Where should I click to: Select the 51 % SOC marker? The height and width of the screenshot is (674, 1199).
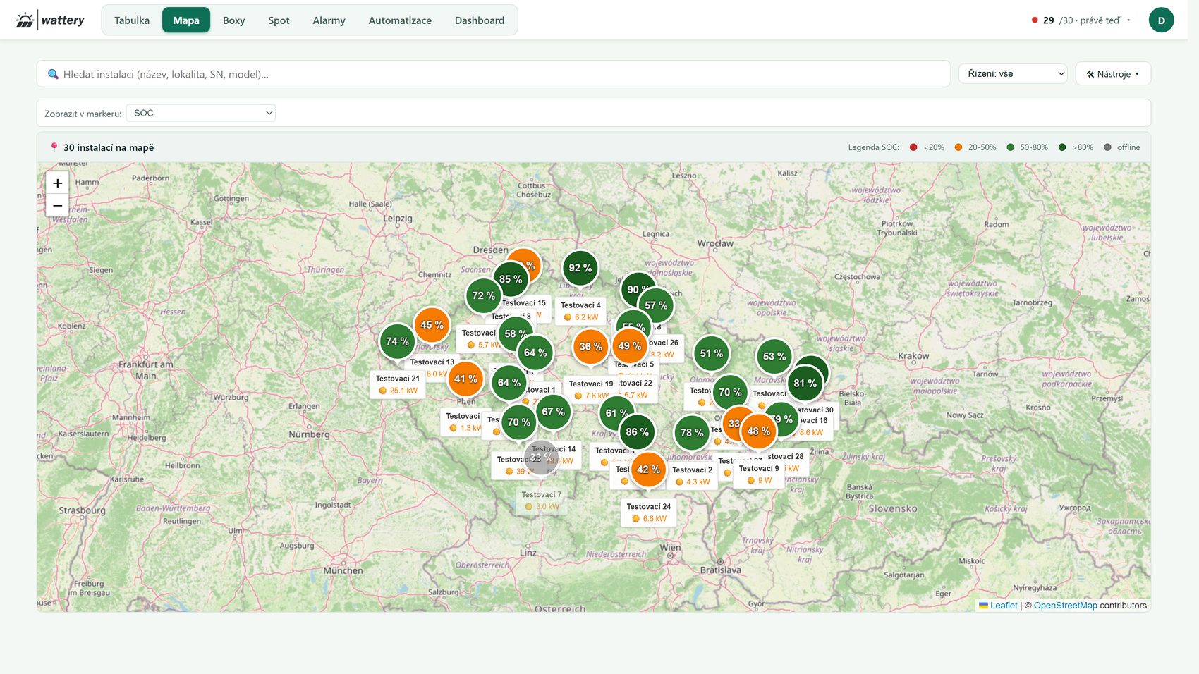(x=711, y=353)
